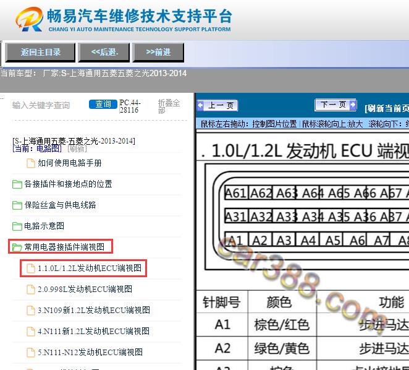The image size is (409, 370).
Task: Go forward with the >>前进 button
Action: click(158, 52)
